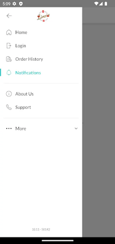
Task: Click the Order History document icon
Action: click(x=9, y=59)
